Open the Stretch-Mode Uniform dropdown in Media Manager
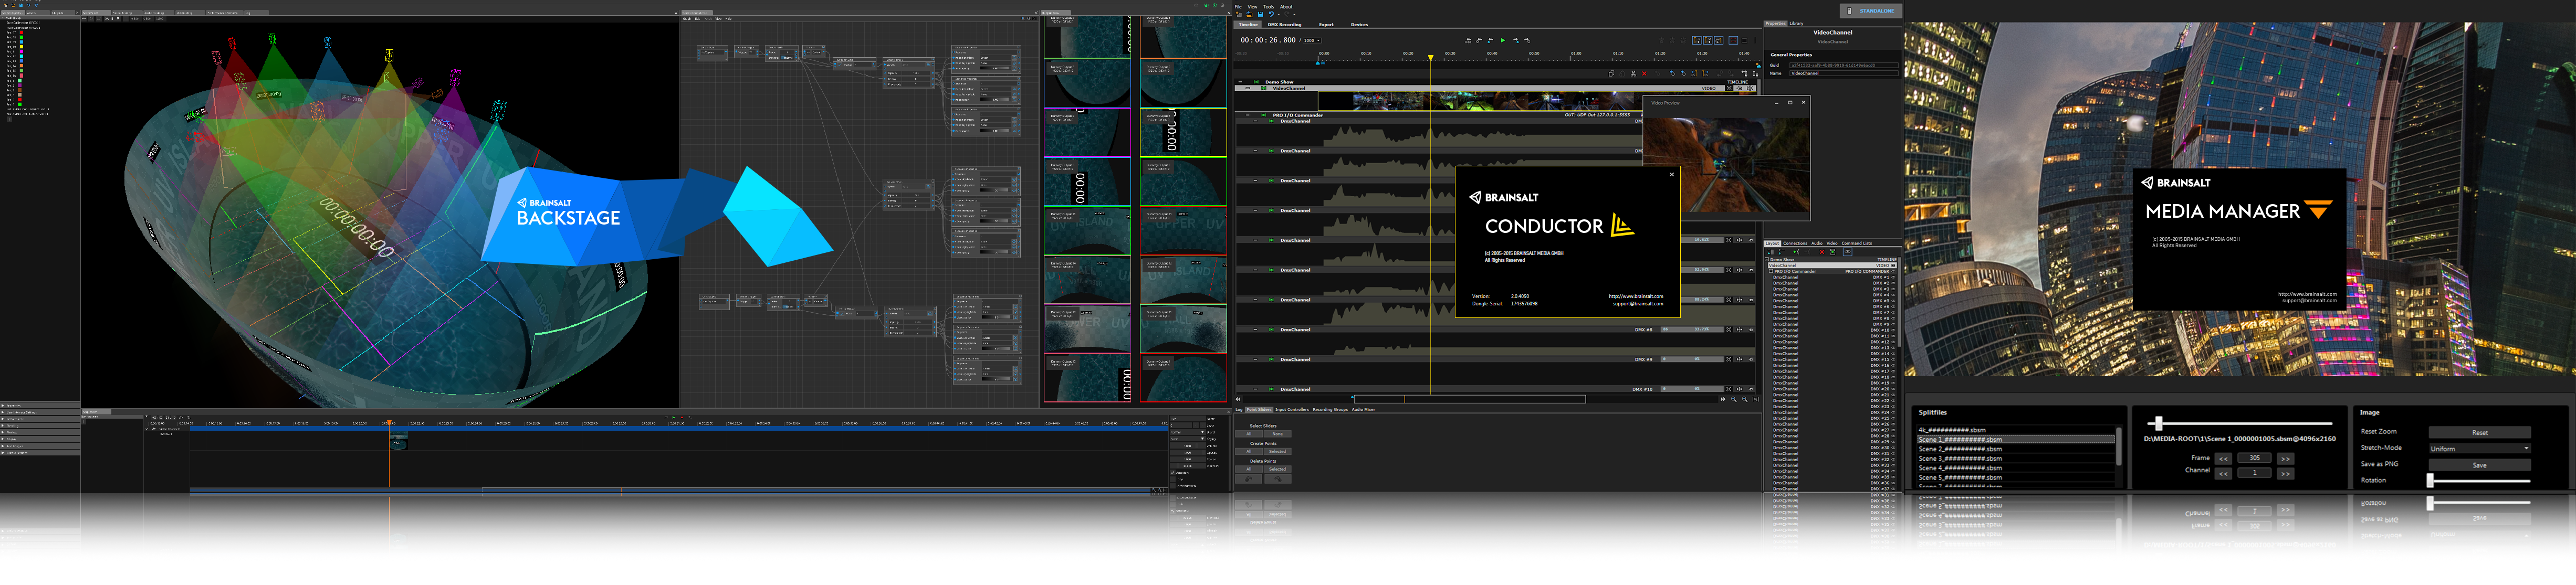The image size is (2576, 585). point(2480,448)
